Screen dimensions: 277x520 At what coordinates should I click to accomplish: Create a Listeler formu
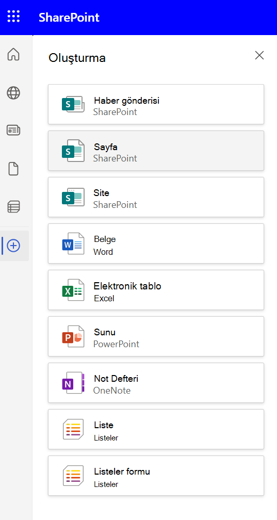(156, 476)
